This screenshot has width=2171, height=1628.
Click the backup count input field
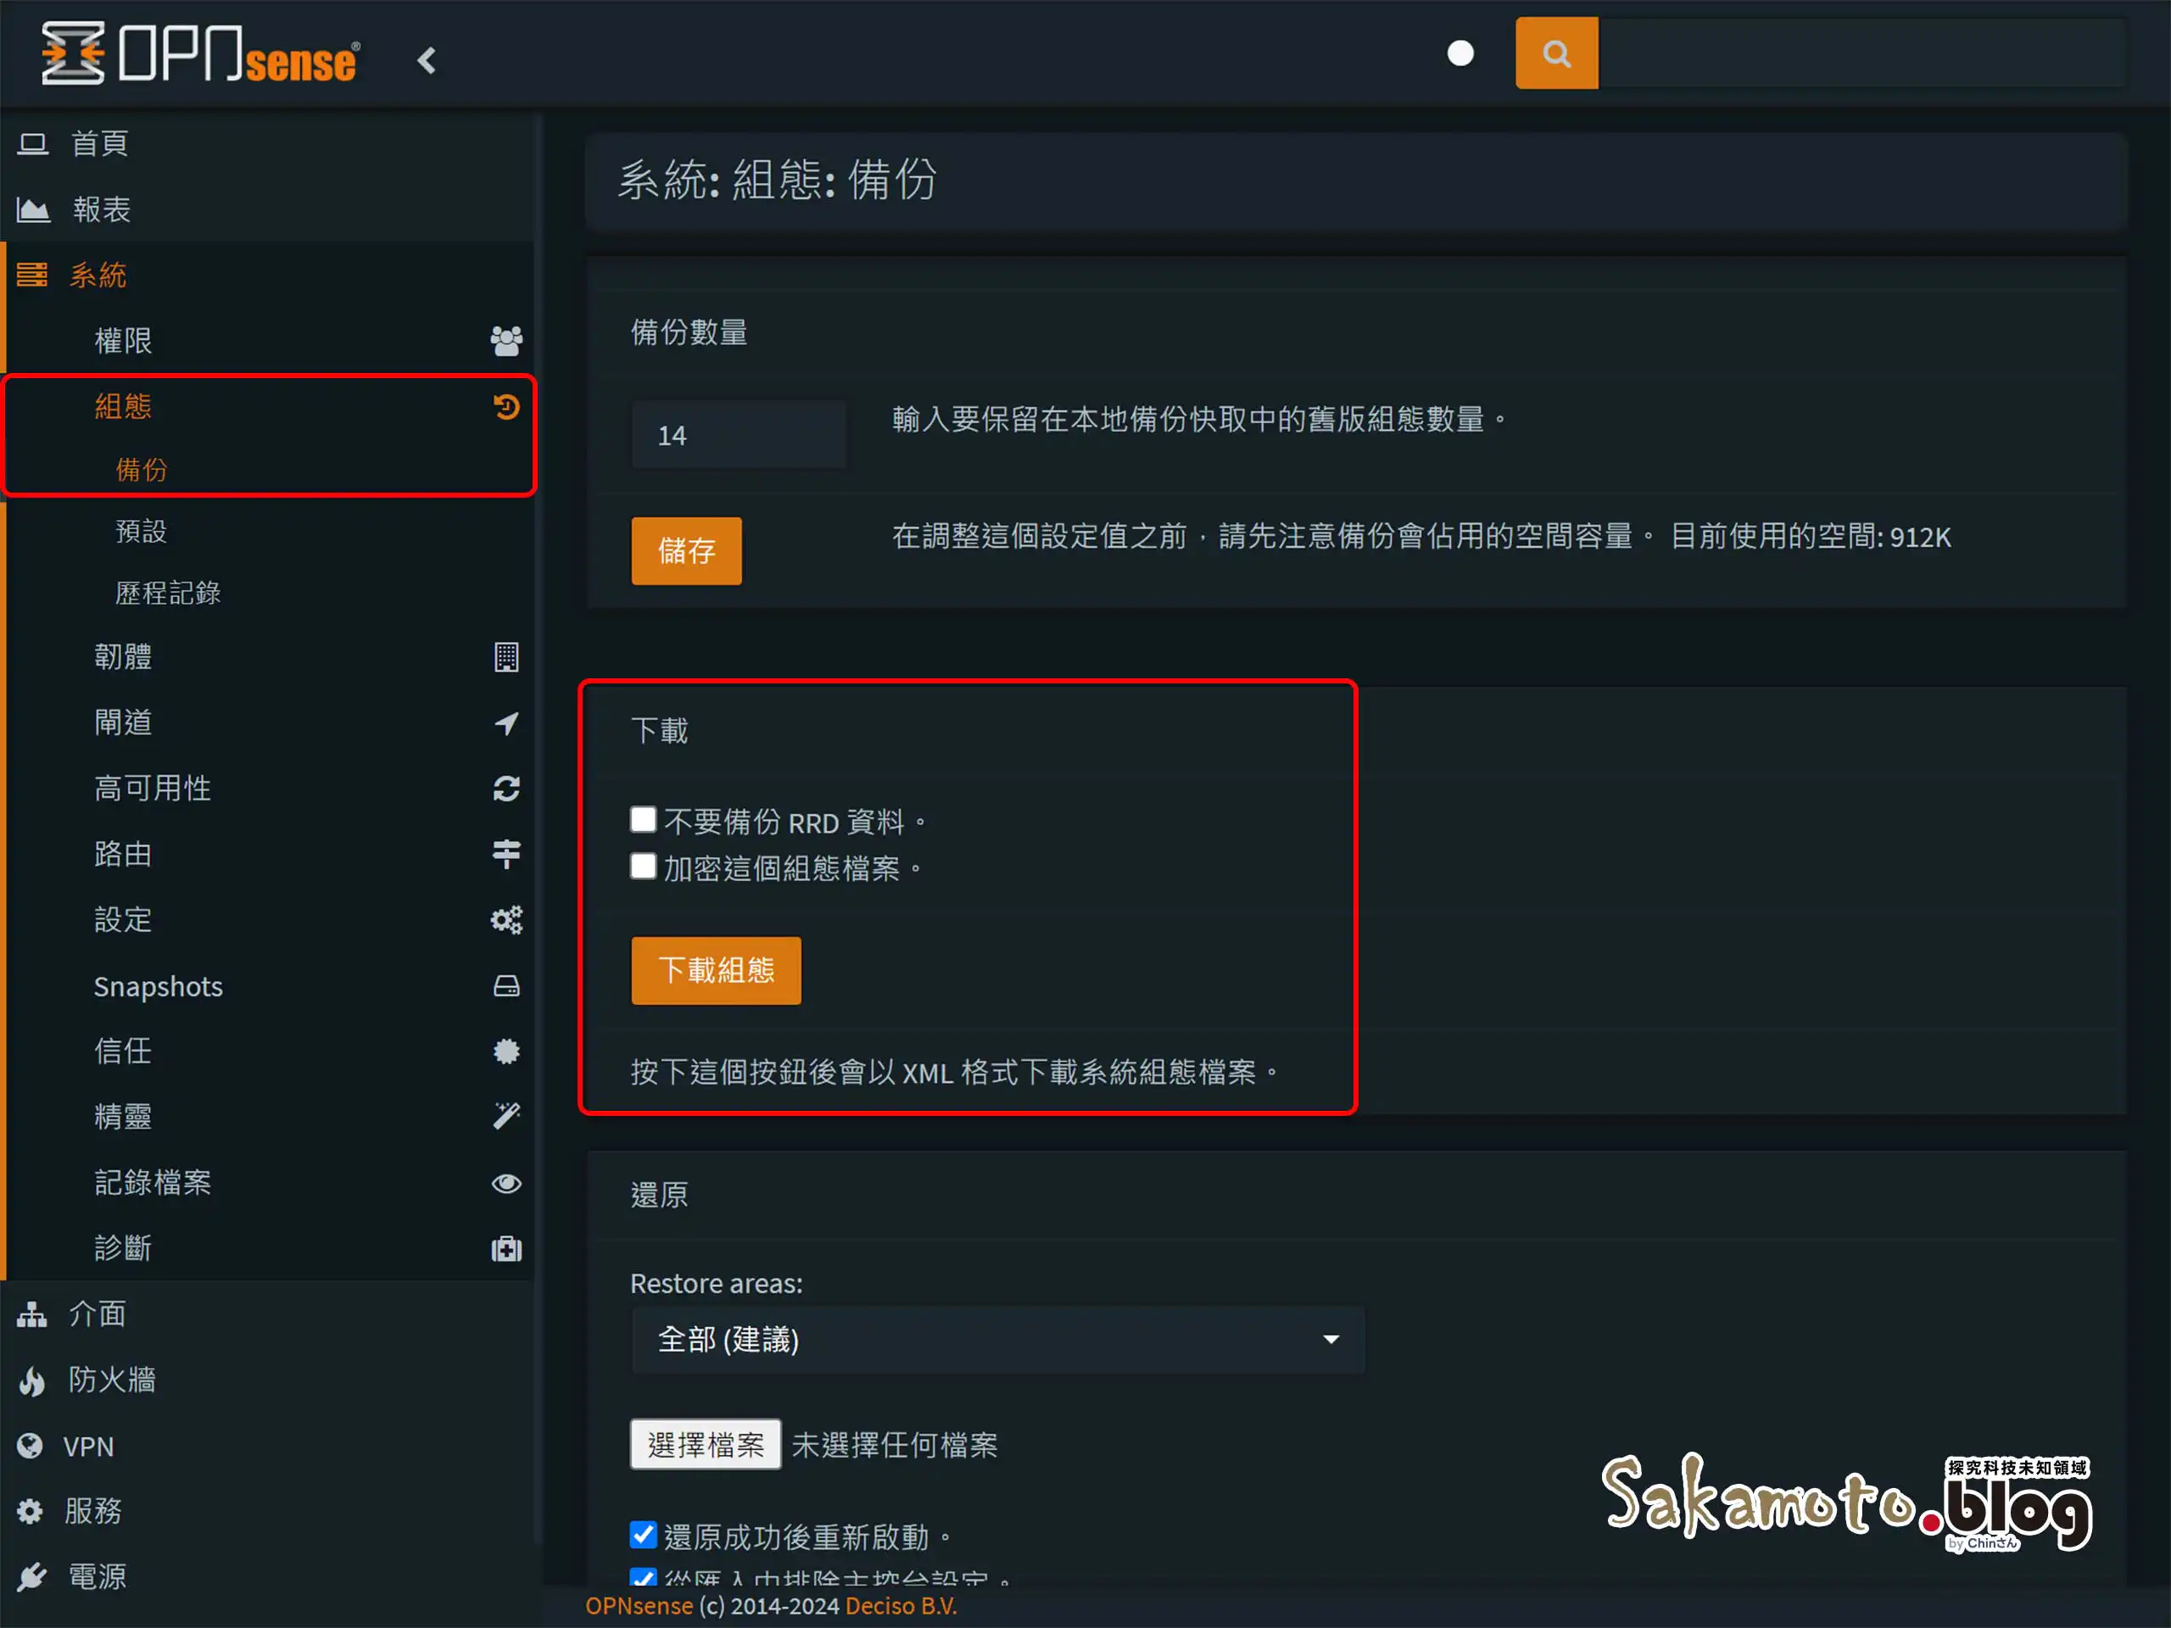[x=738, y=435]
